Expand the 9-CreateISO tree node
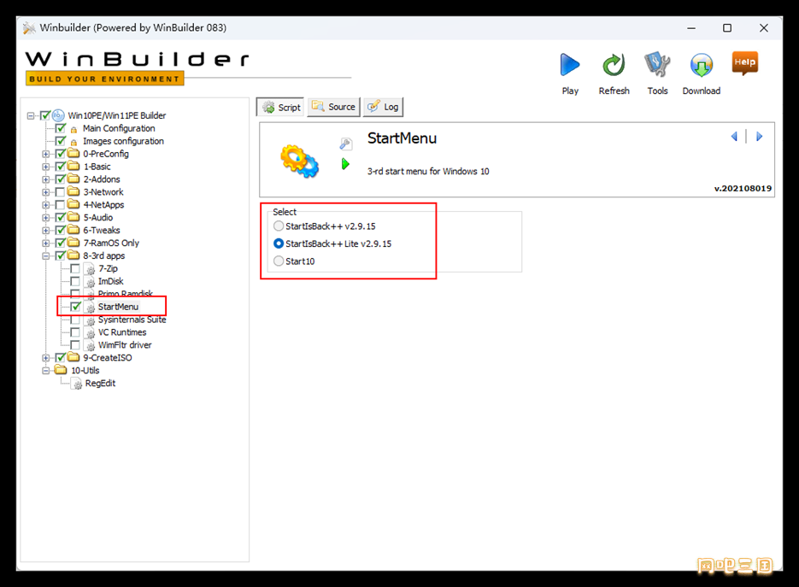799x587 pixels. tap(46, 358)
